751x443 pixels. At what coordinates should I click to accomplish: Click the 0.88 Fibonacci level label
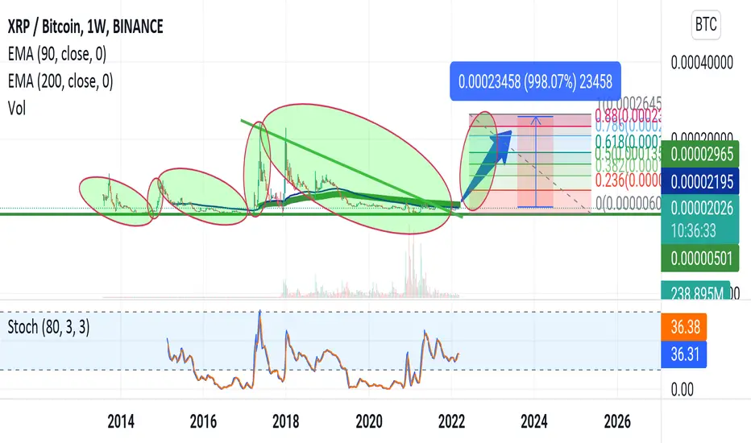(628, 115)
